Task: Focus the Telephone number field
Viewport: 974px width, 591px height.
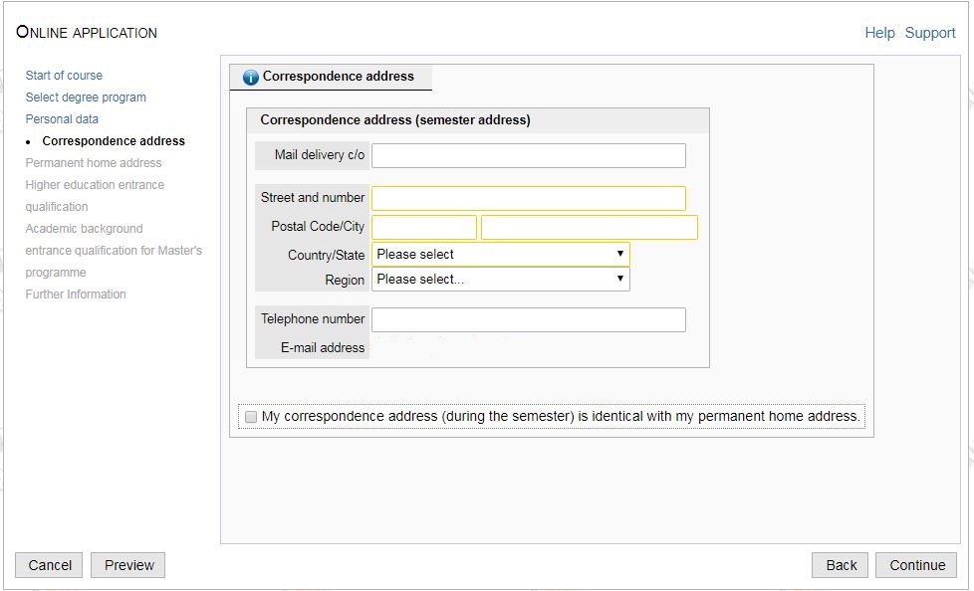Action: (528, 319)
